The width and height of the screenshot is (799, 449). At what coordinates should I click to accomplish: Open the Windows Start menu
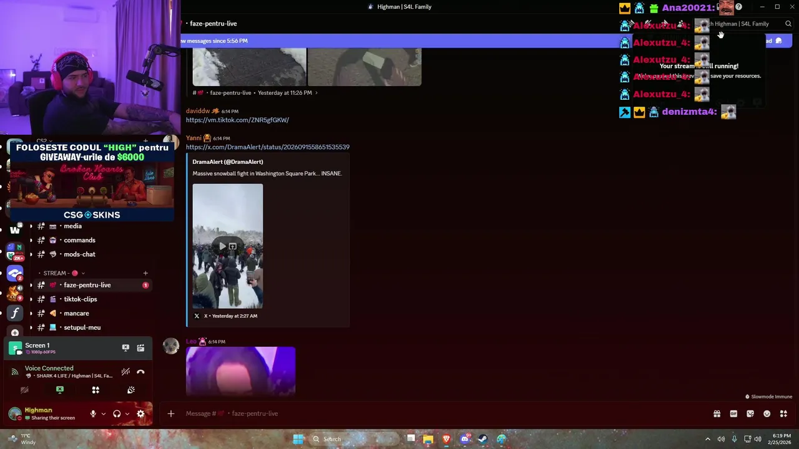298,439
